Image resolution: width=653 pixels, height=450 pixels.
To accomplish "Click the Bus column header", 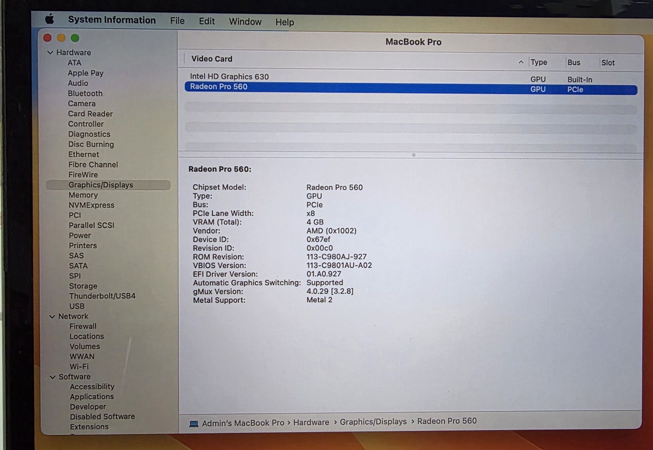I will (574, 62).
